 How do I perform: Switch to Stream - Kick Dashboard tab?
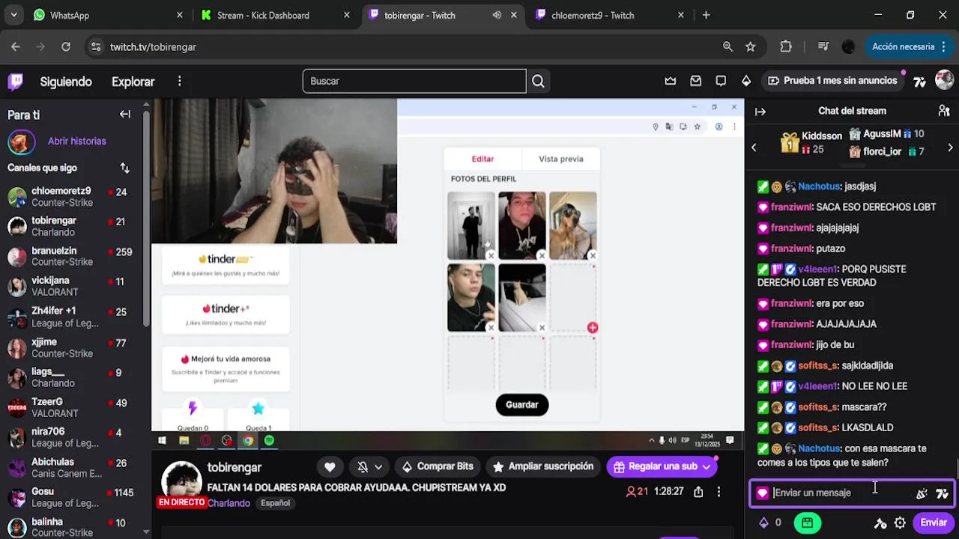click(275, 15)
